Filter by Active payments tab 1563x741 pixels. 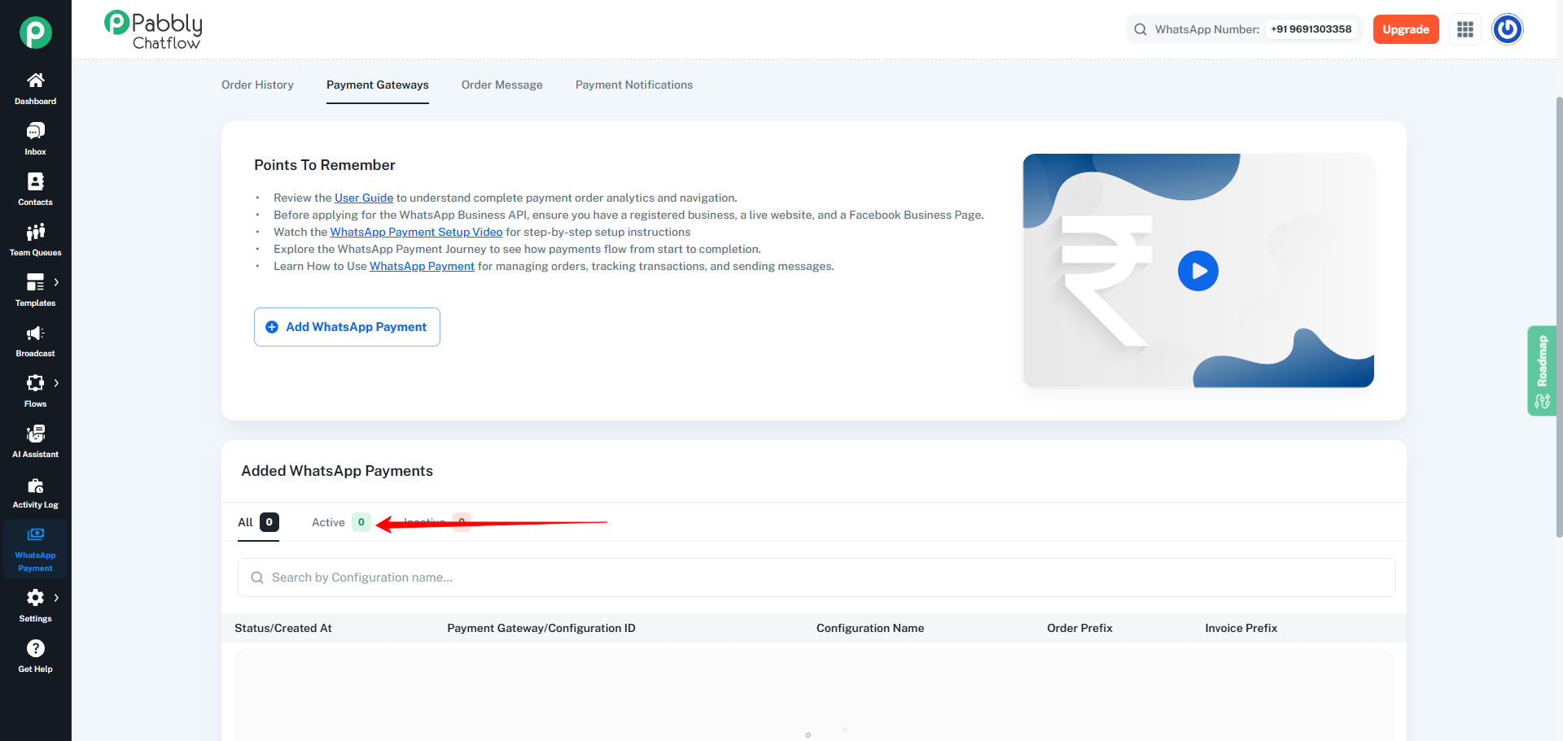(x=341, y=522)
